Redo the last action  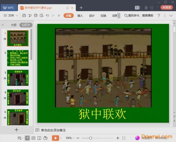[53, 16]
